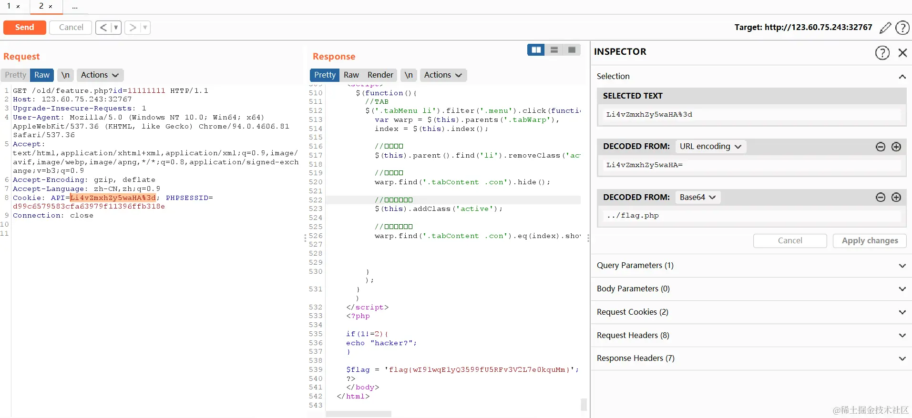
Task: Select top-bottom layout icon
Action: coord(554,50)
